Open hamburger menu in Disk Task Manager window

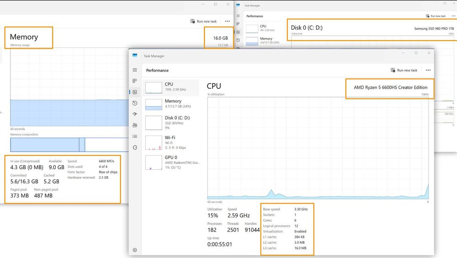[x=238, y=16]
